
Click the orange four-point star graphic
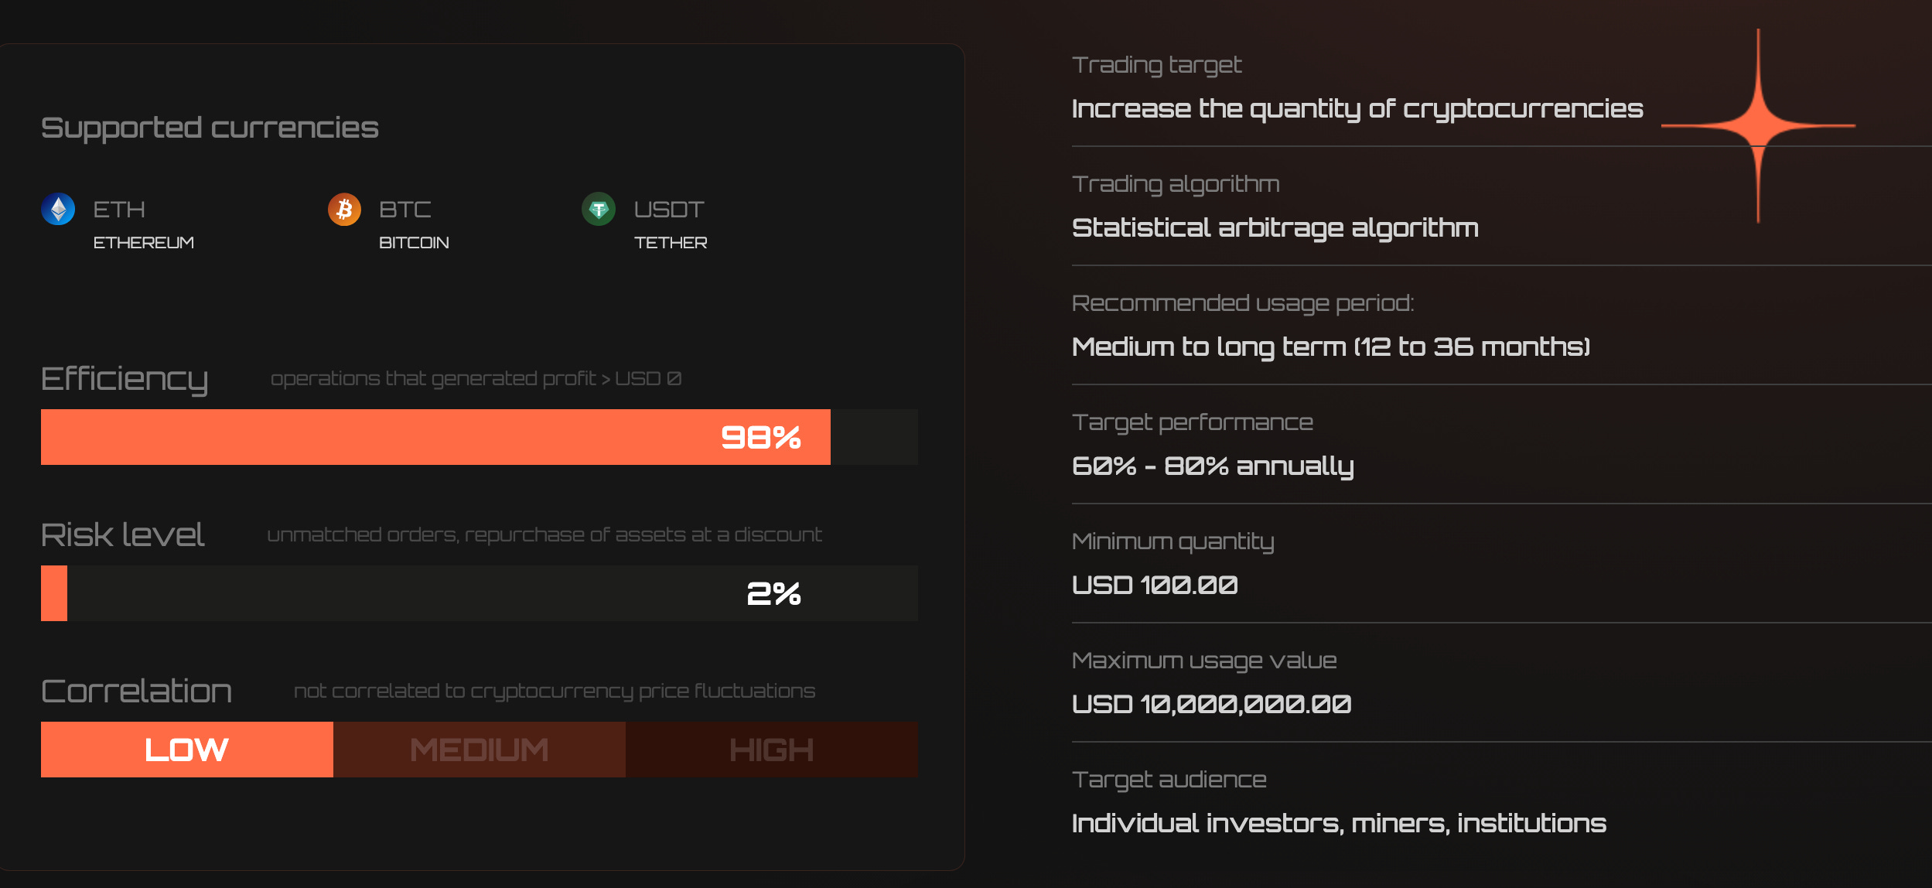[x=1758, y=125]
